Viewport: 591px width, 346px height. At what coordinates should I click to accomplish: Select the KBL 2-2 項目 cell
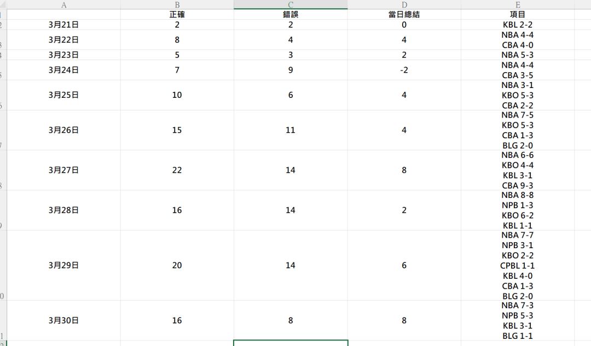tap(518, 25)
